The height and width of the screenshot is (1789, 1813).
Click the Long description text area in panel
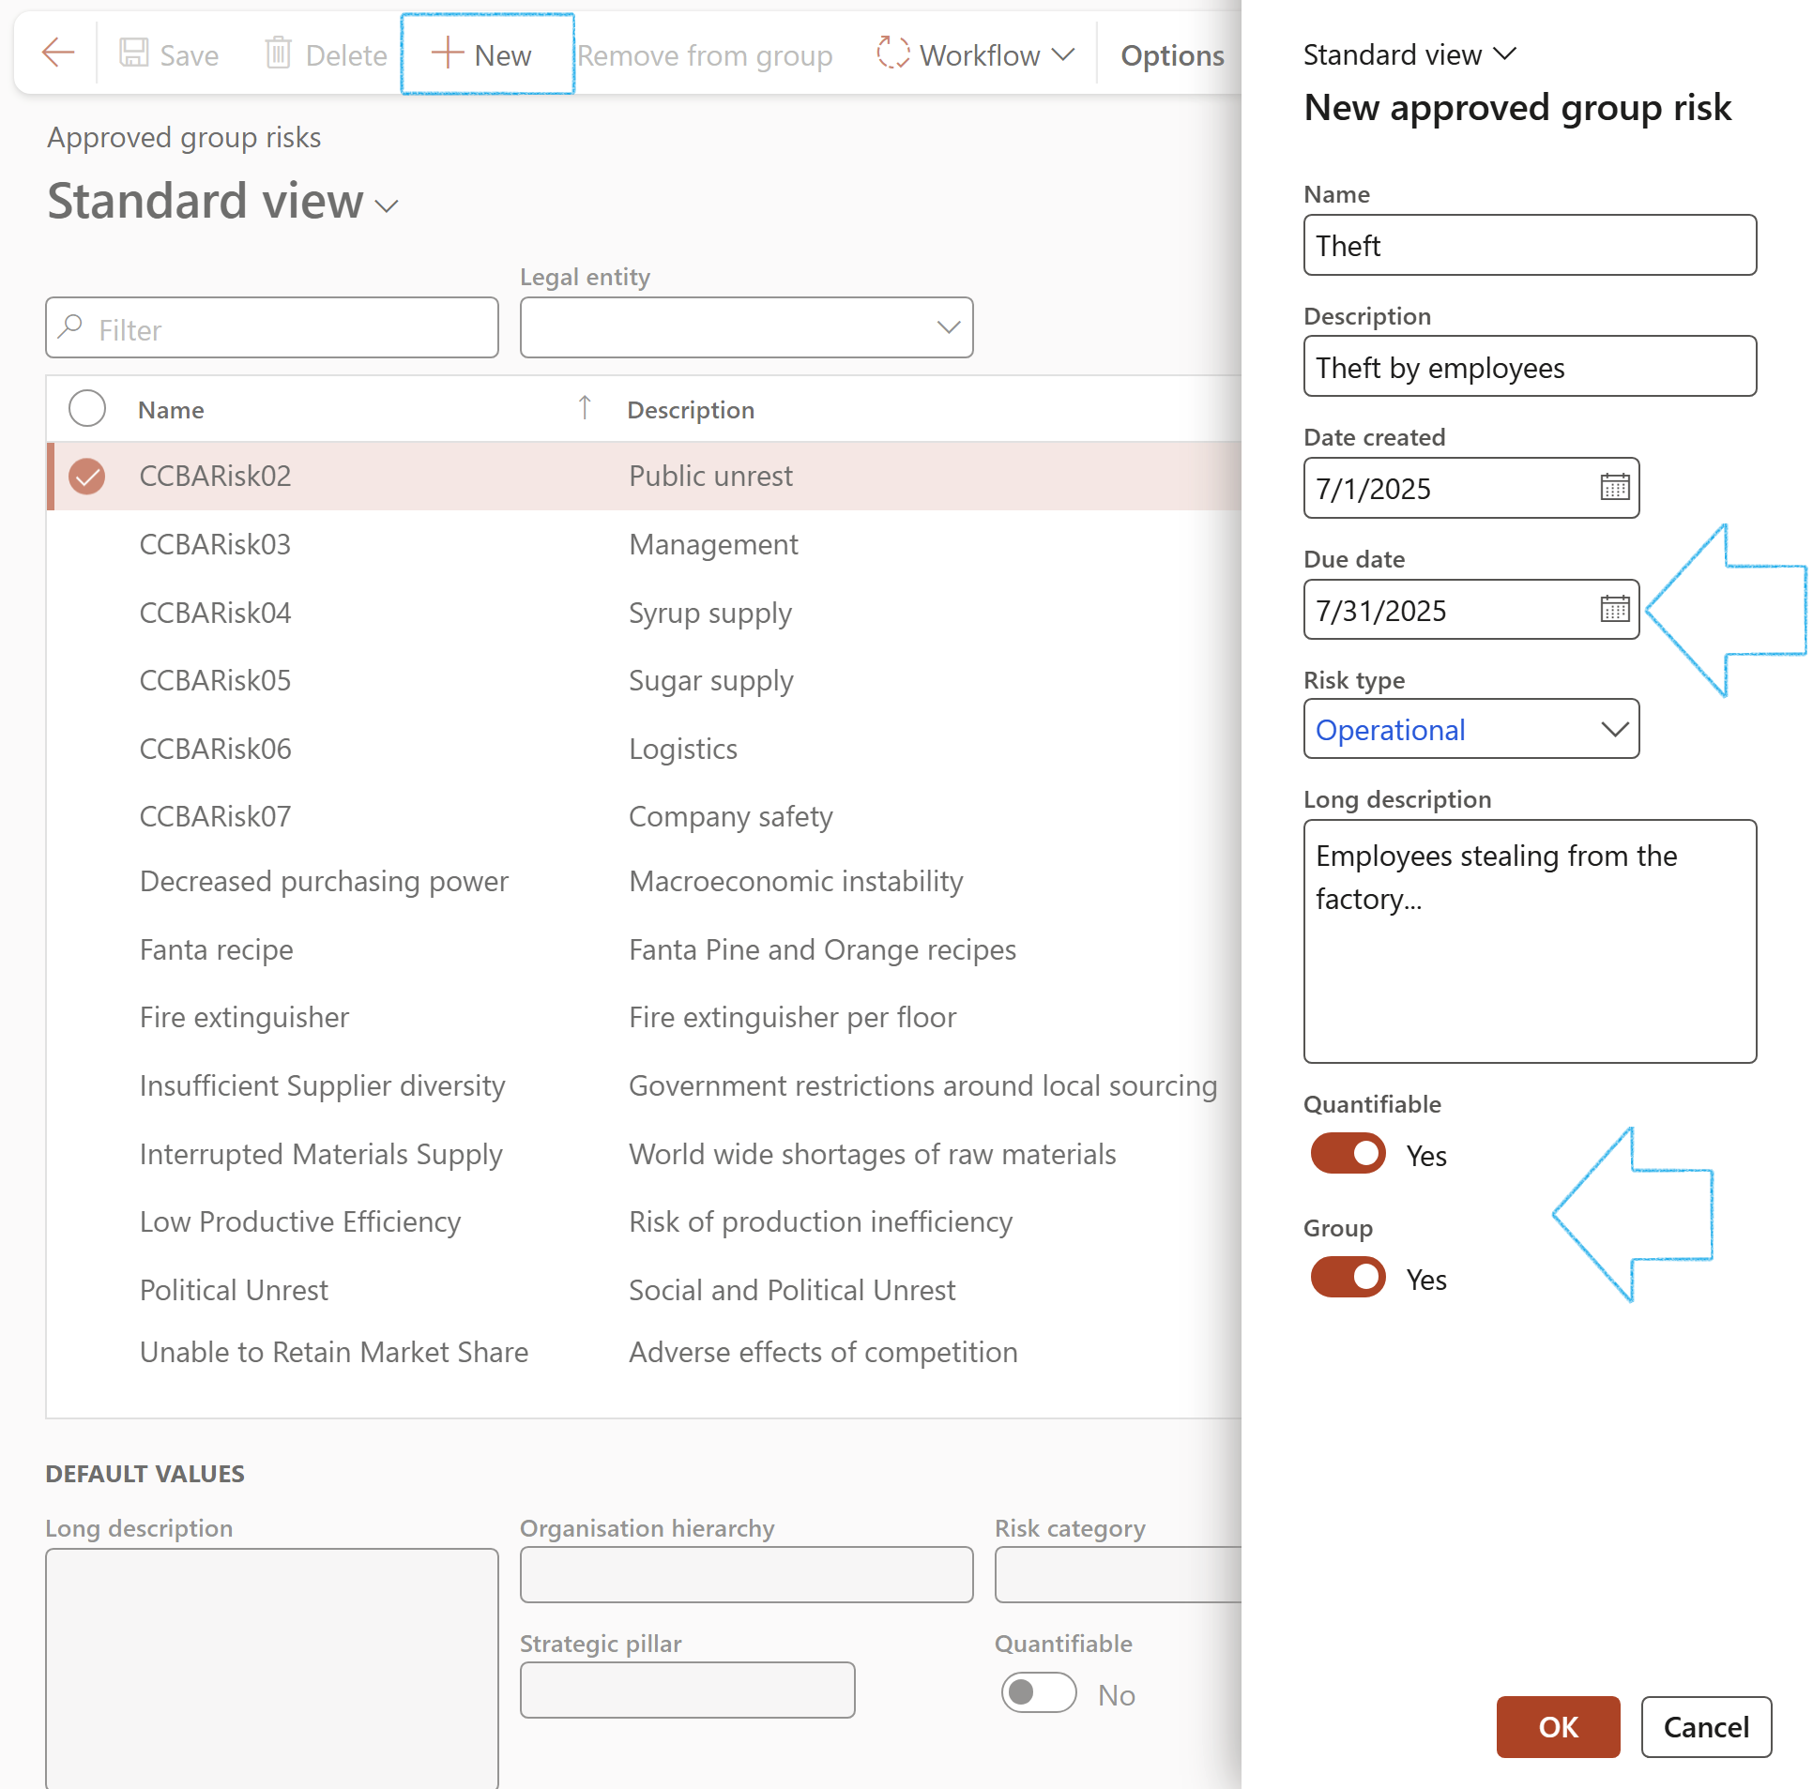(1529, 941)
